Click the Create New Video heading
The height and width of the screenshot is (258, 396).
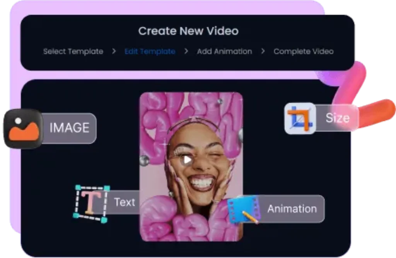188,31
